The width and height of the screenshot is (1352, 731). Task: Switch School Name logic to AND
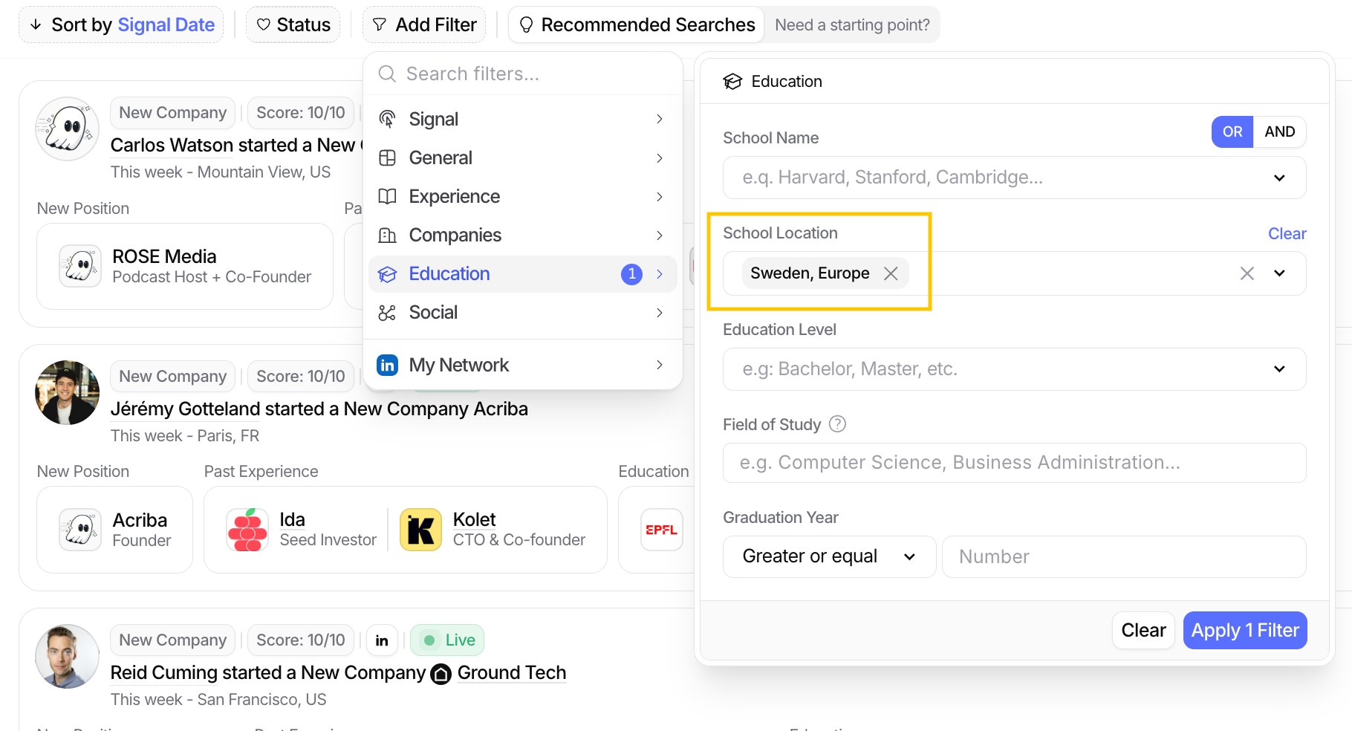click(1279, 131)
